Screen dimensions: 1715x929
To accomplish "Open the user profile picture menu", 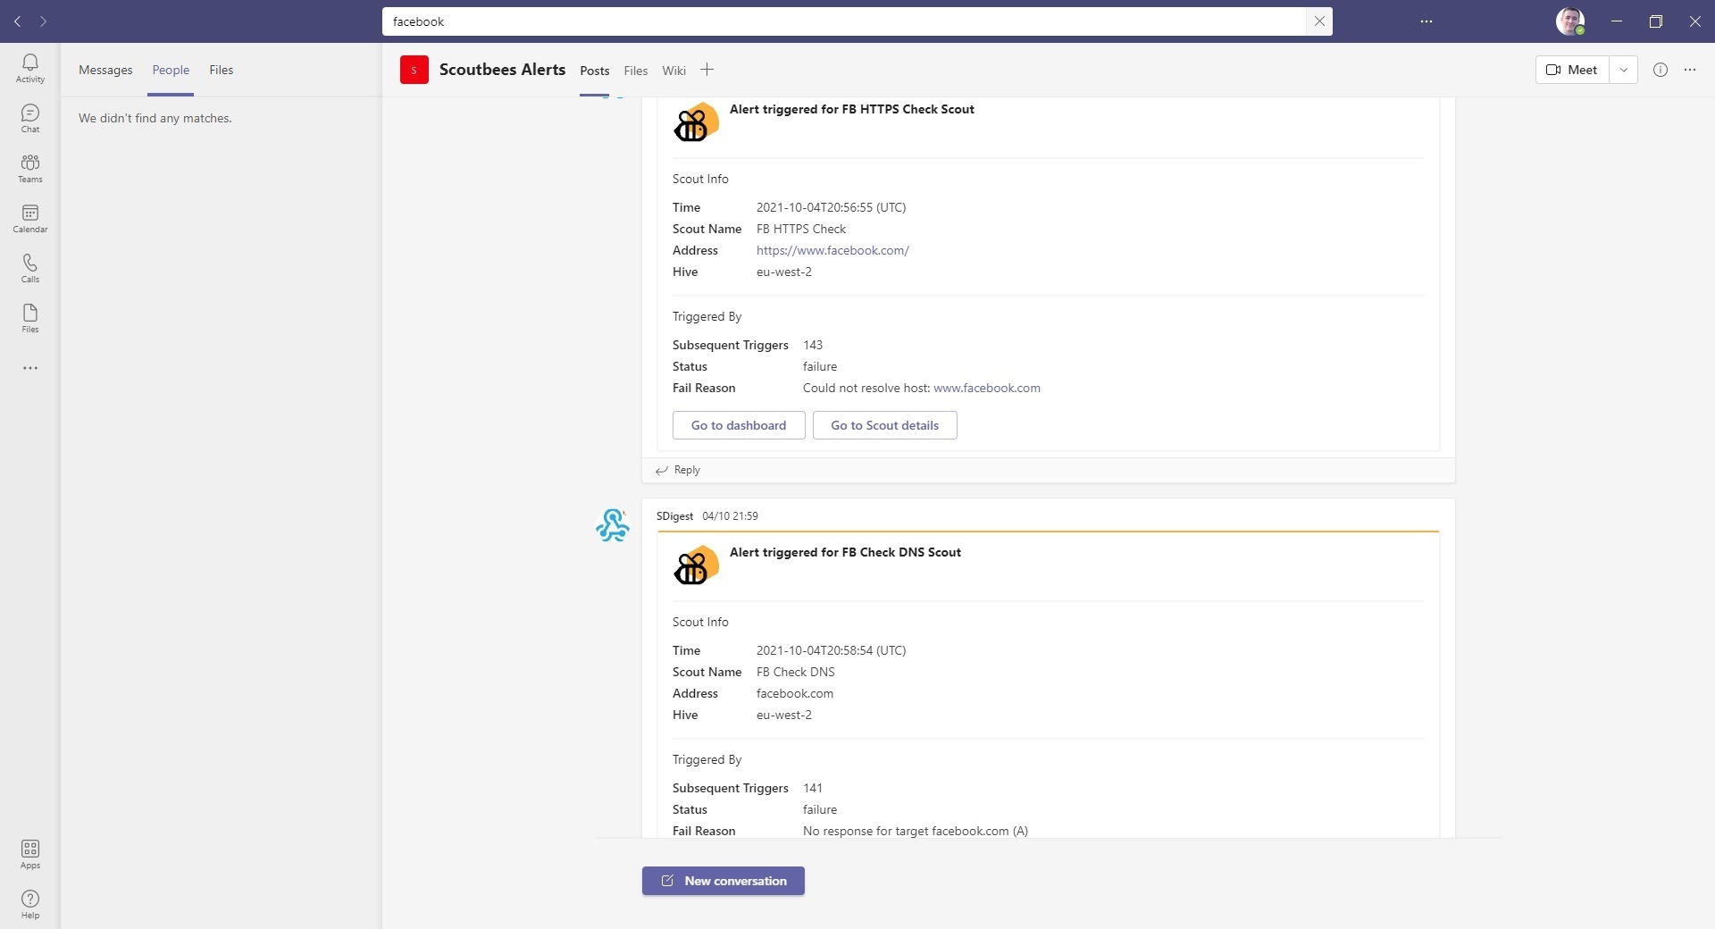I will (x=1570, y=21).
